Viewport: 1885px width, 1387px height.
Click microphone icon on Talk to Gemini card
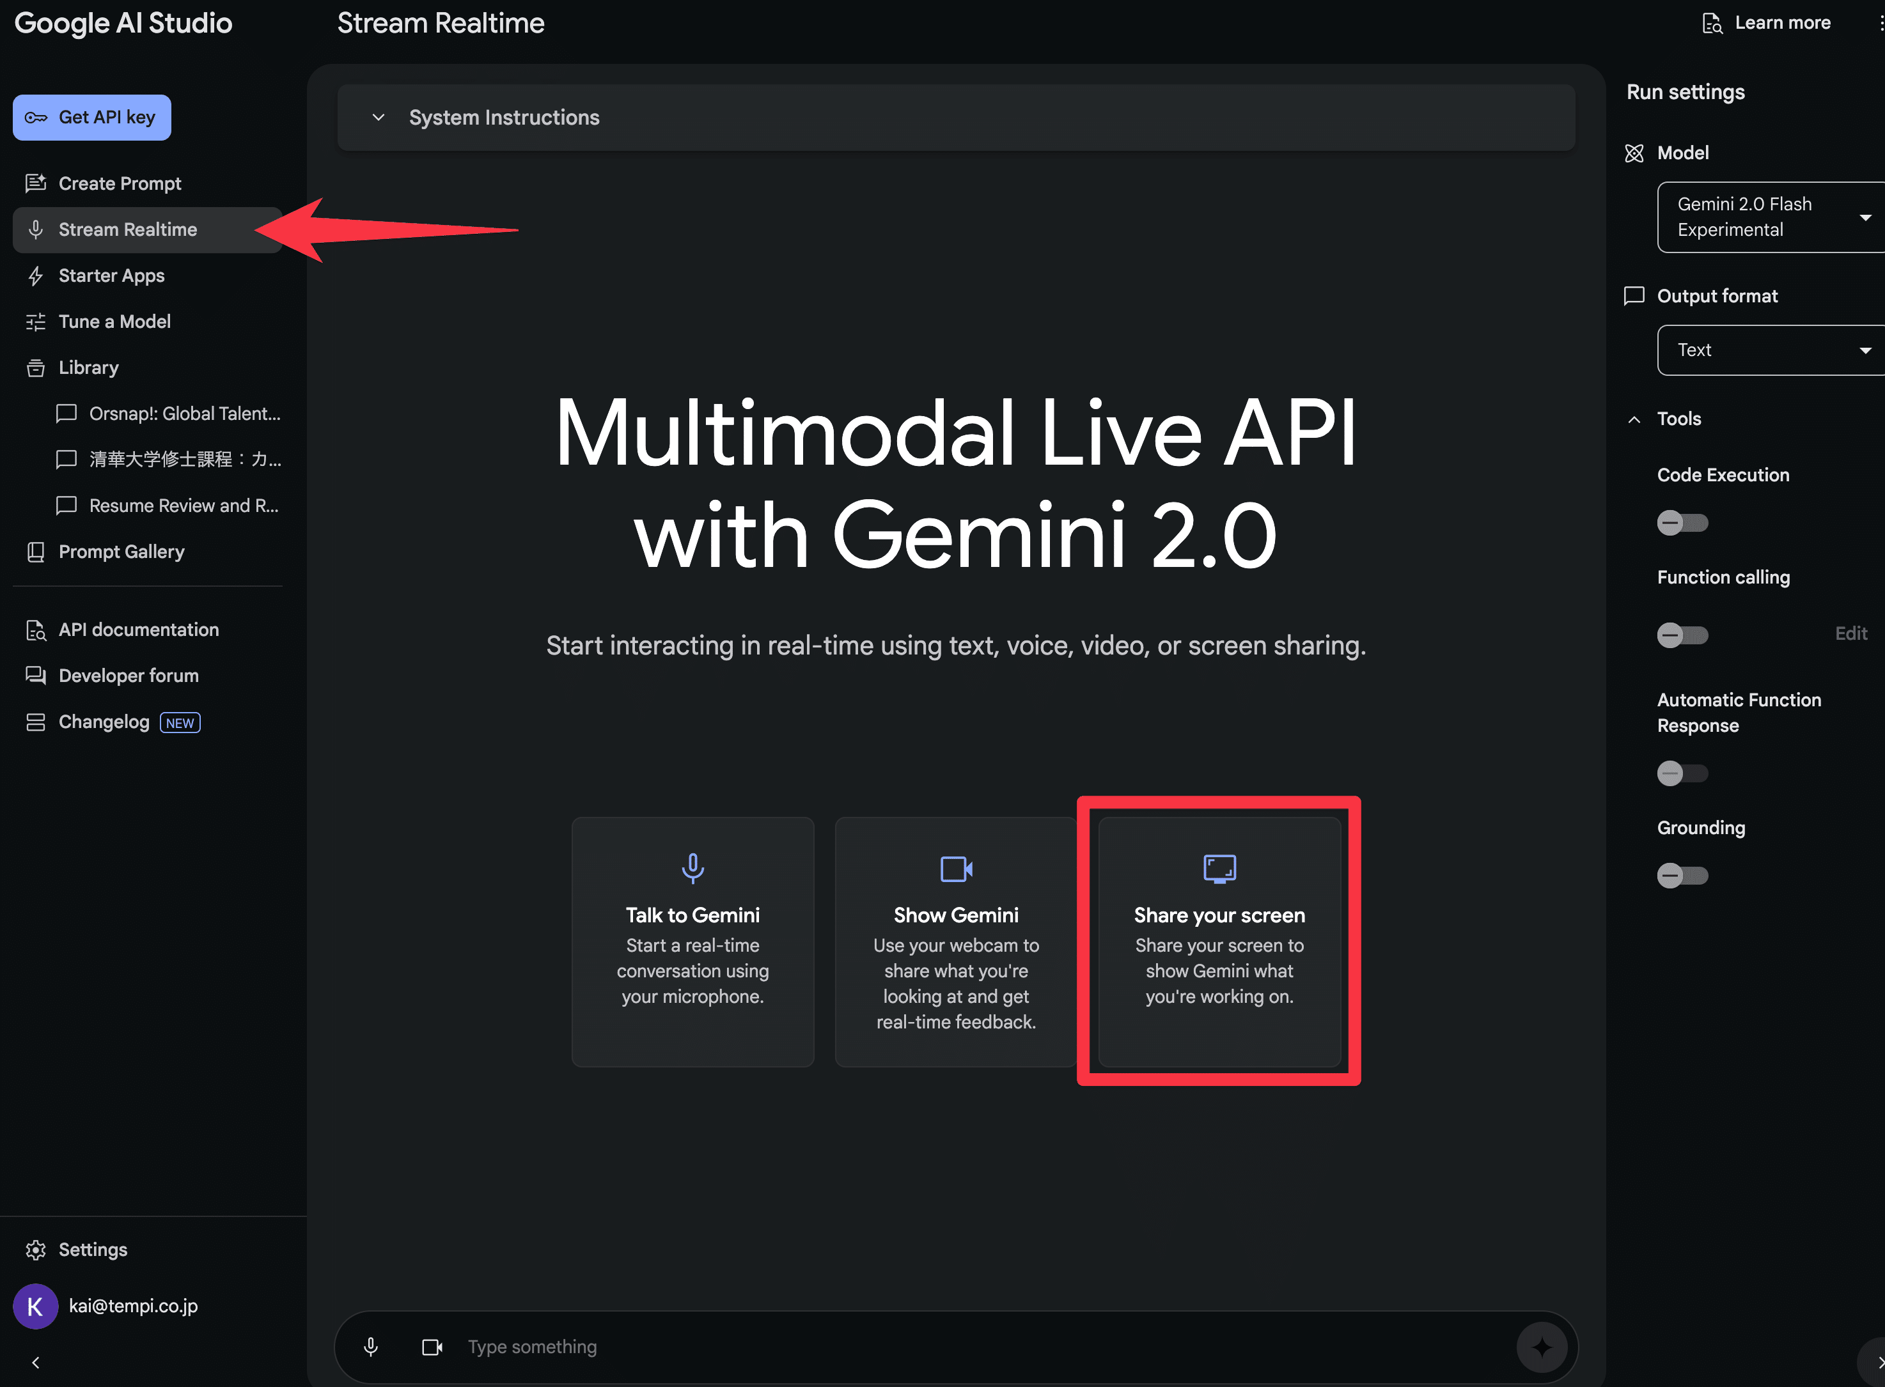tap(692, 868)
